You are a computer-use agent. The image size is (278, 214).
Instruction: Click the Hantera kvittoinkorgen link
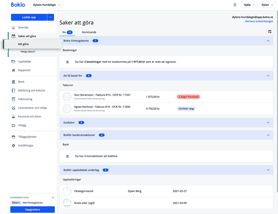pyautogui.click(x=259, y=21)
